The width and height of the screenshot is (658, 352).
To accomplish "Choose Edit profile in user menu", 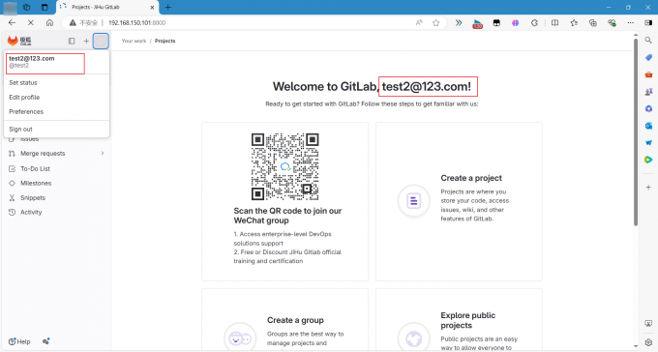I will (x=24, y=98).
